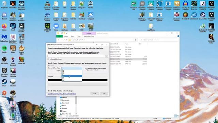This screenshot has width=218, height=123.
Task: Open the Application Tools ribbon tab
Action: [x=89, y=36]
